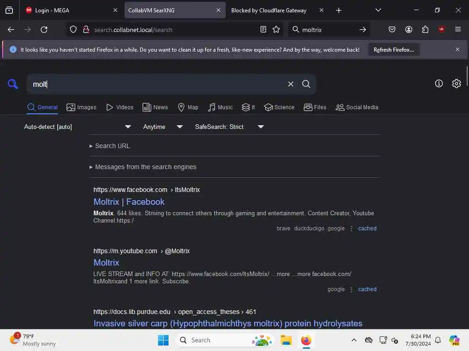Click the go arrow in Firefox search box

click(363, 30)
